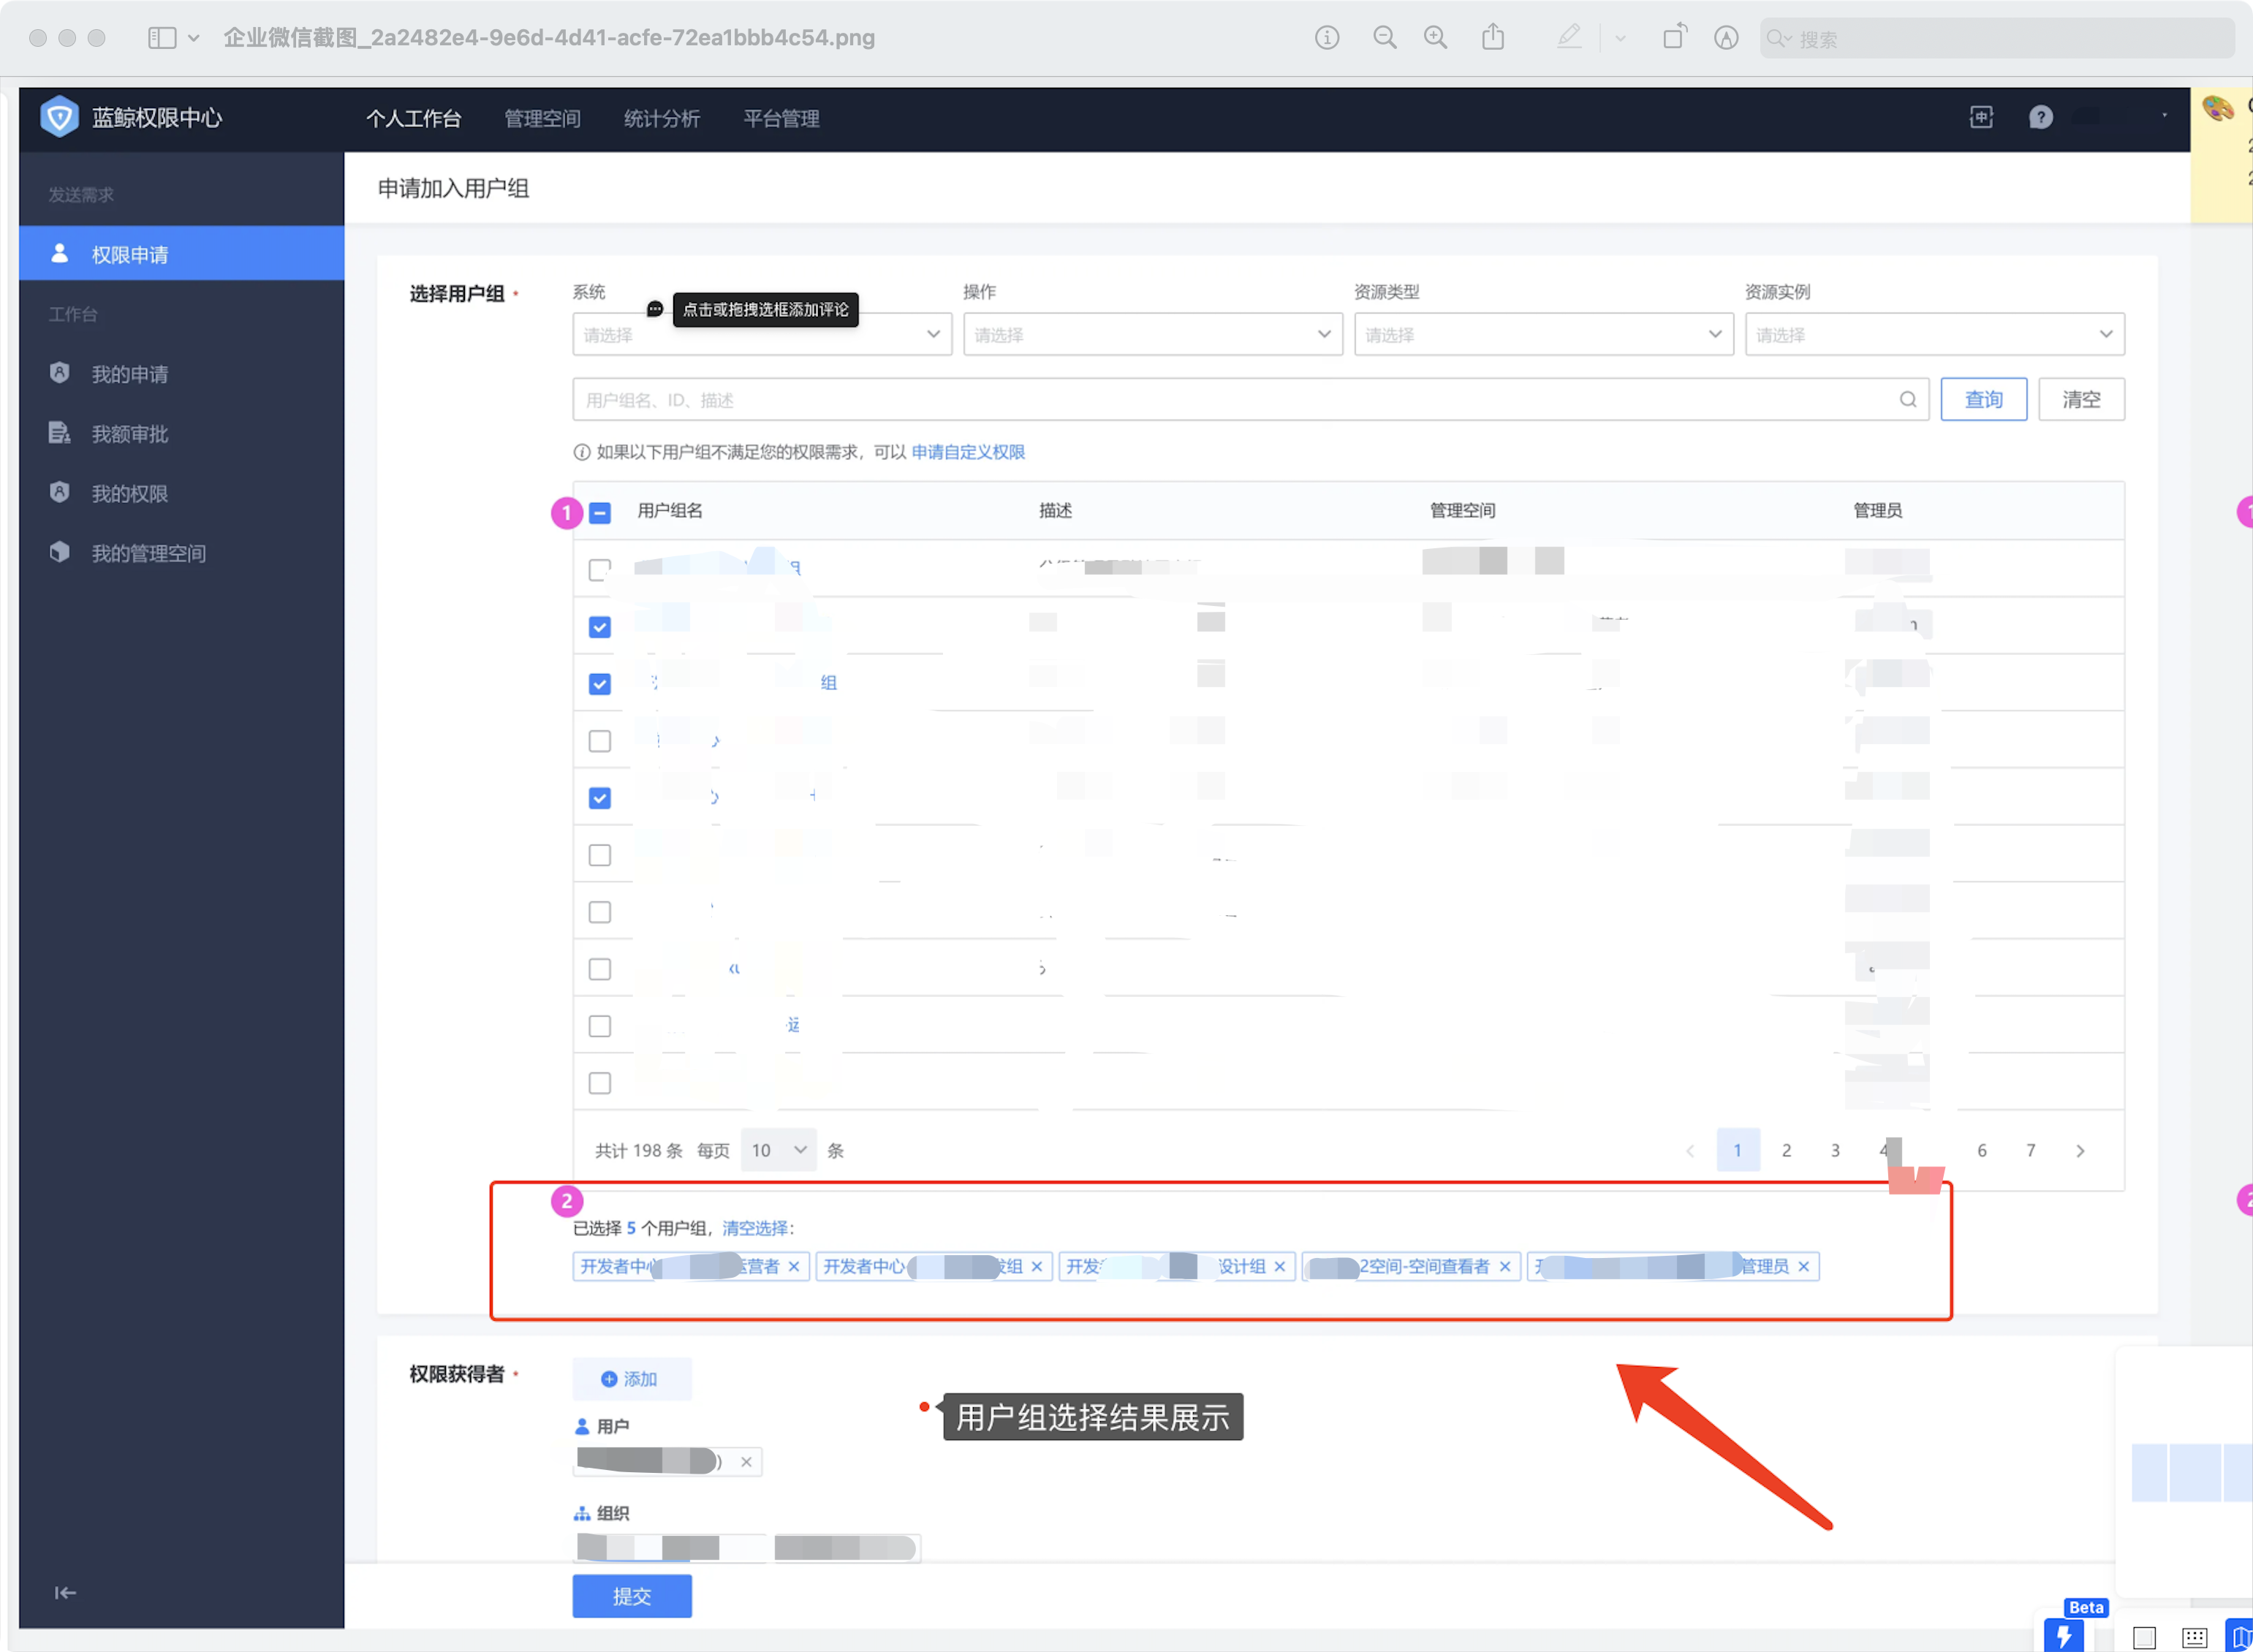Click the Preview 搜索 search field
This screenshot has height=1652, width=2253.
click(1996, 38)
